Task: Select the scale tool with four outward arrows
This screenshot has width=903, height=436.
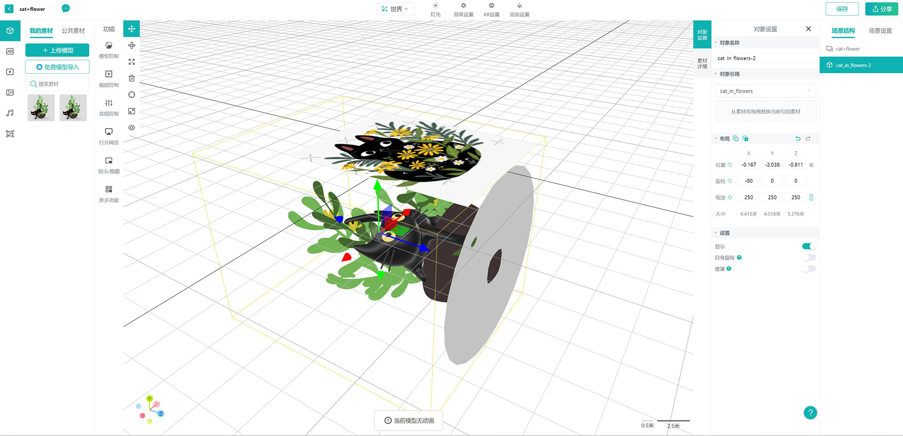Action: point(132,62)
